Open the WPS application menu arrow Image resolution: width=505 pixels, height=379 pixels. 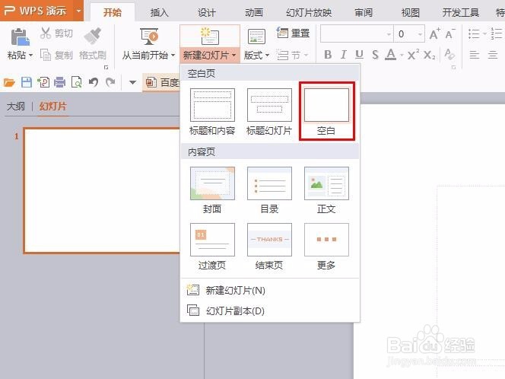coord(78,11)
